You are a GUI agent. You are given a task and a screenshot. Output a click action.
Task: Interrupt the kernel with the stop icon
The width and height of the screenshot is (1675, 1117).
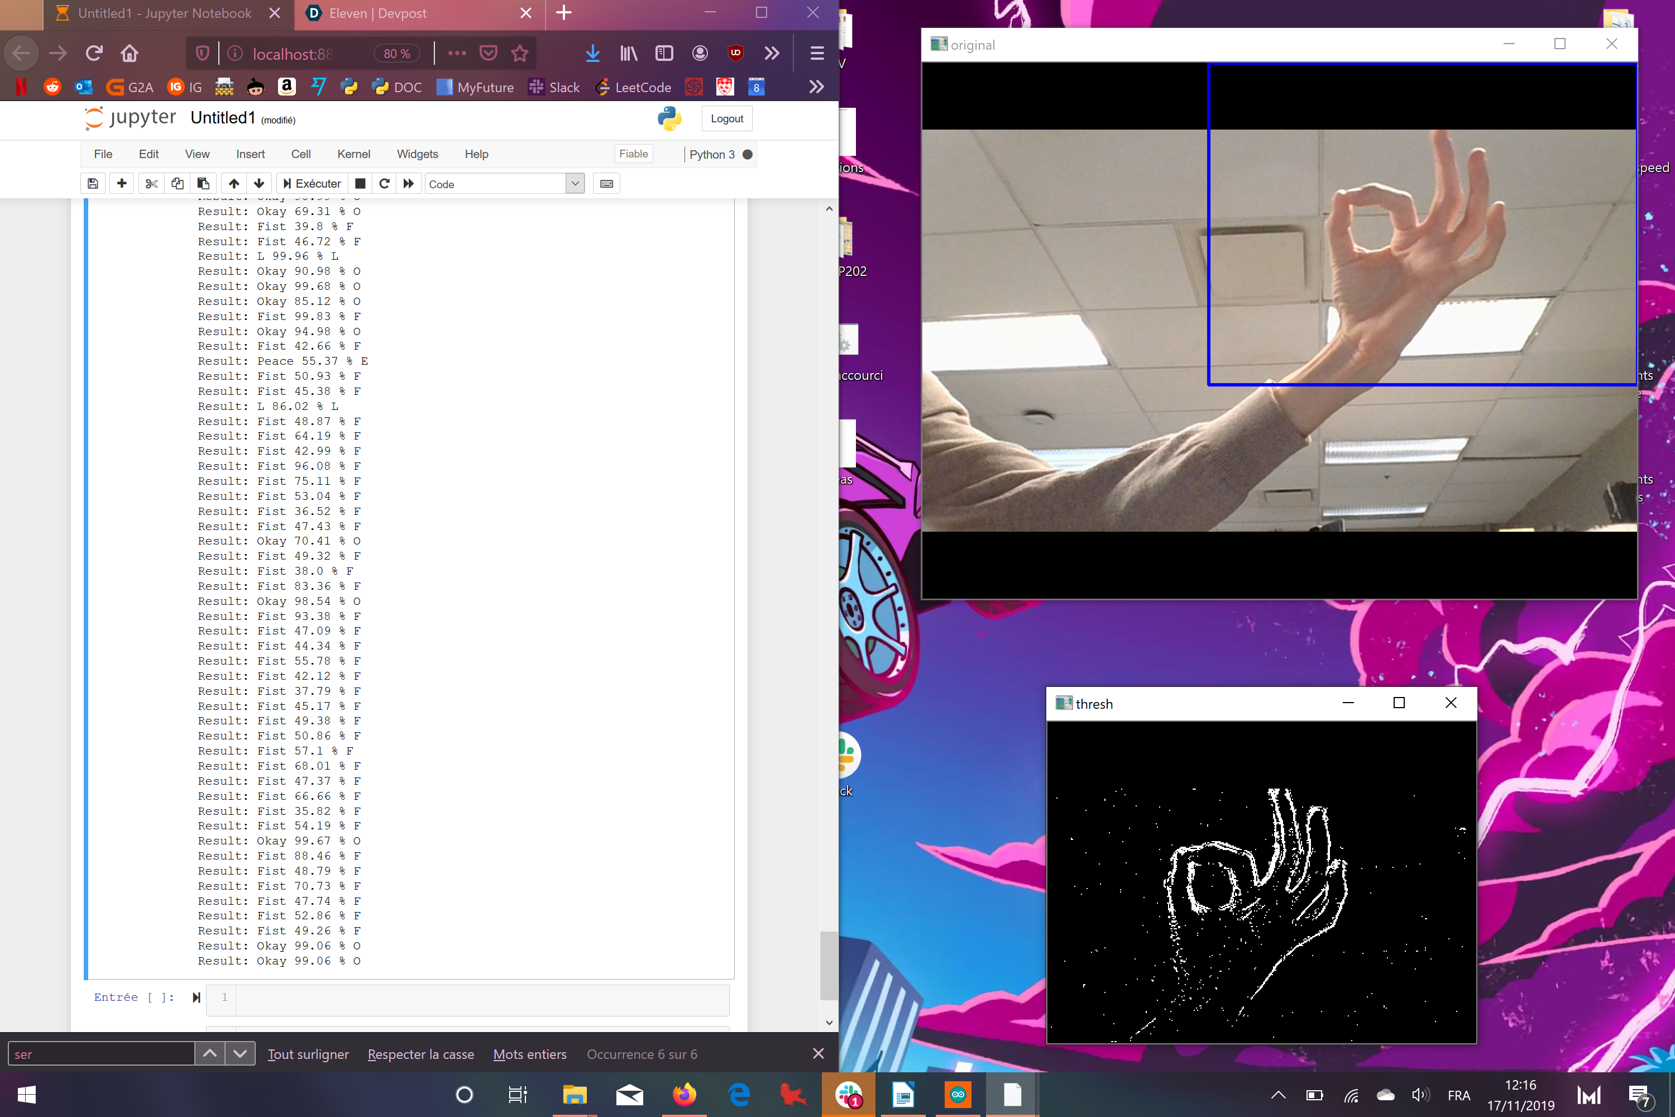point(360,184)
